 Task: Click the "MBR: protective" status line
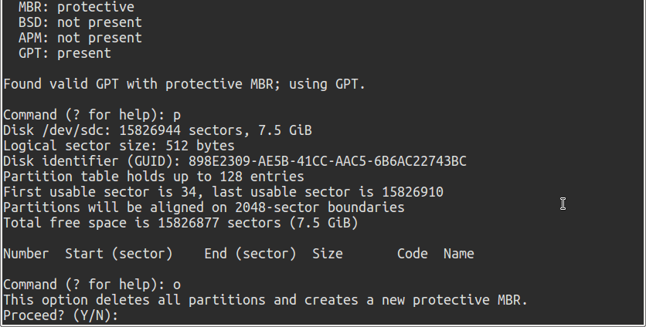point(76,7)
